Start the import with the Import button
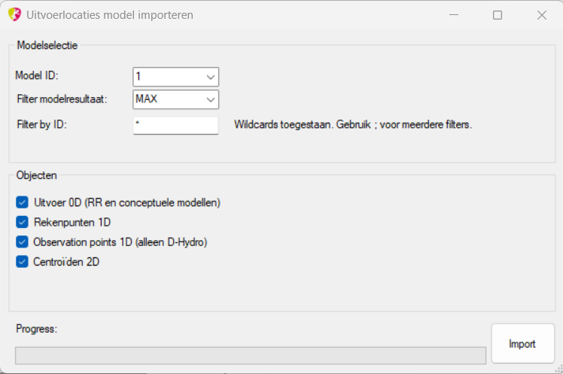Screen dimensions: 563x374 tap(523, 343)
